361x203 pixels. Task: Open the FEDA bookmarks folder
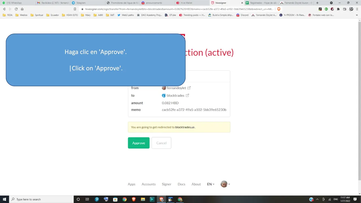pyautogui.click(x=8, y=15)
